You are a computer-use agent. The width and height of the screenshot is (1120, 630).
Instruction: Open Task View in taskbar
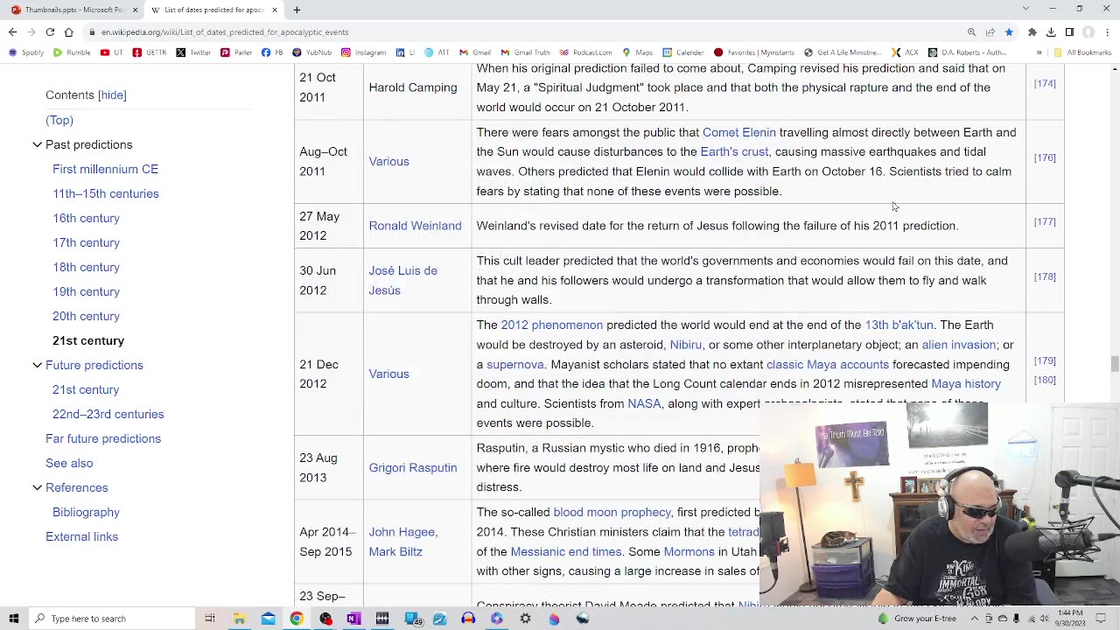(210, 619)
